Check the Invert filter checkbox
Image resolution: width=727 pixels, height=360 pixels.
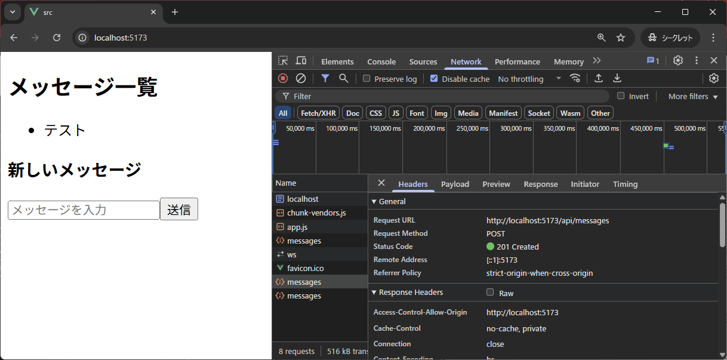[621, 96]
